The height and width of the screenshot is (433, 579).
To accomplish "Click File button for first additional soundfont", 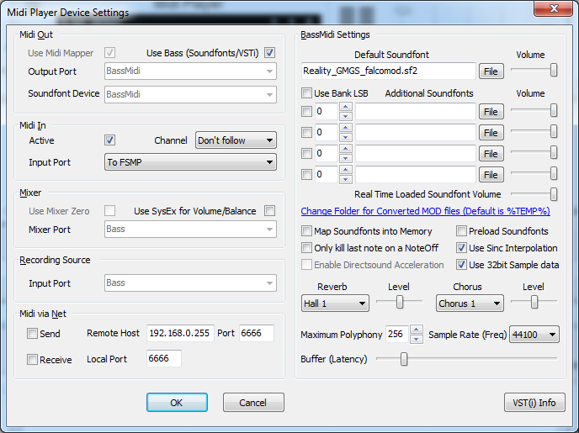I will 491,111.
